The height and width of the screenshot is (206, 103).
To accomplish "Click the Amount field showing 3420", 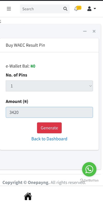I will click(49, 112).
